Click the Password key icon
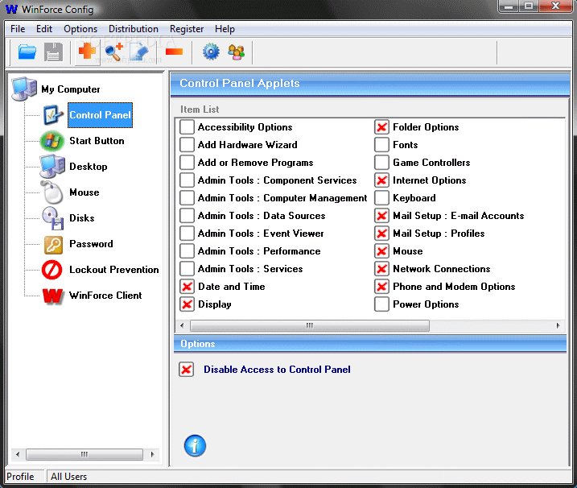This screenshot has width=577, height=488. [53, 245]
